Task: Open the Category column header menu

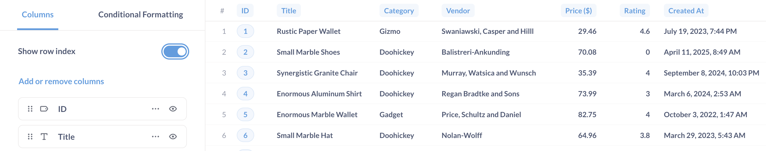Action: click(x=398, y=11)
